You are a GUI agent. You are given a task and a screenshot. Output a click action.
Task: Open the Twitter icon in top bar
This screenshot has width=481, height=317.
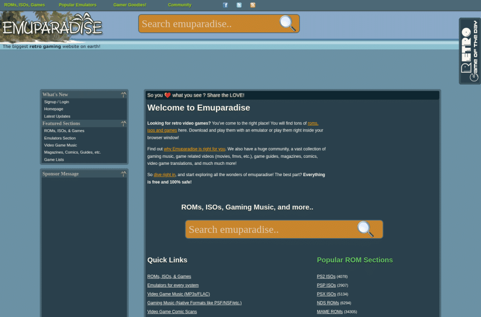click(239, 5)
